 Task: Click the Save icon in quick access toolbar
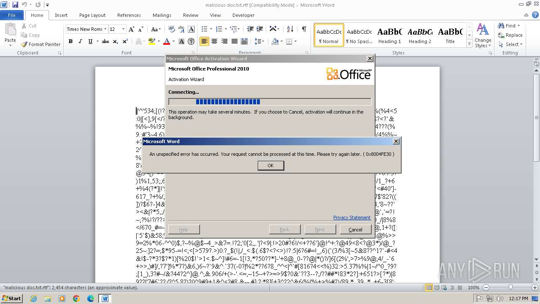coord(15,5)
